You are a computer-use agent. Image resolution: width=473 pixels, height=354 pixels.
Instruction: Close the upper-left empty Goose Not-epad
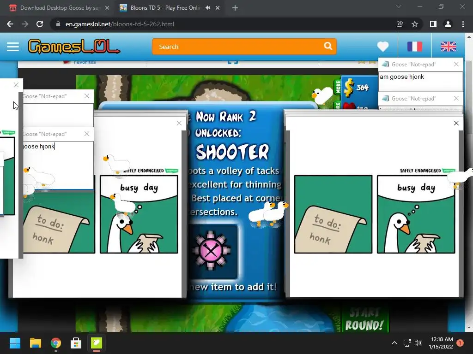point(87,96)
